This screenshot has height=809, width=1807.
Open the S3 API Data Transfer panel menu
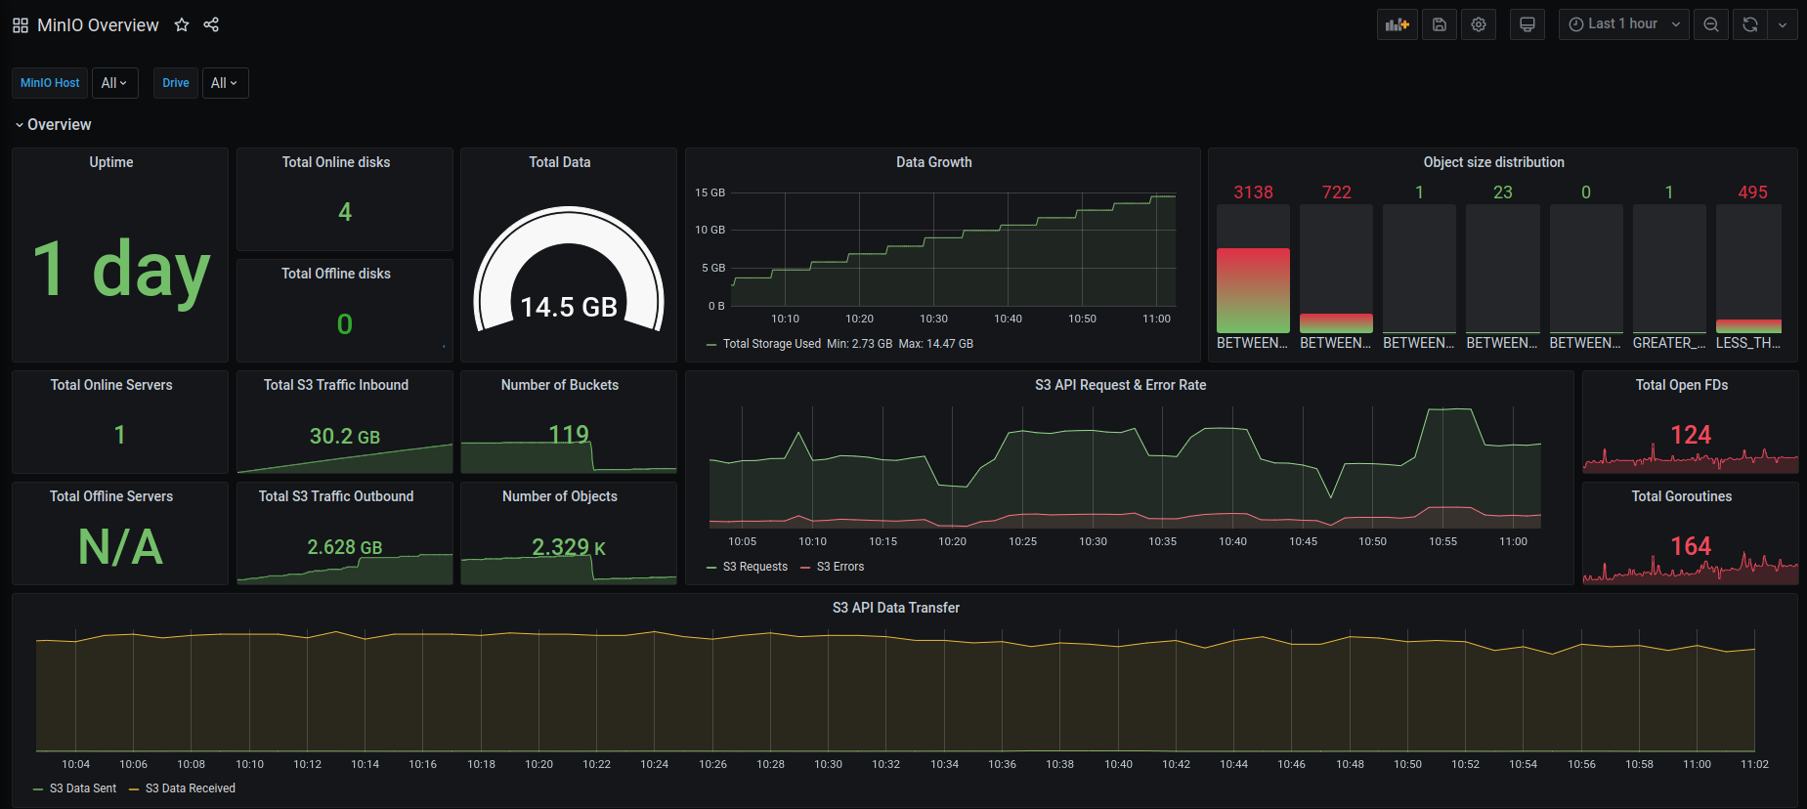(895, 608)
